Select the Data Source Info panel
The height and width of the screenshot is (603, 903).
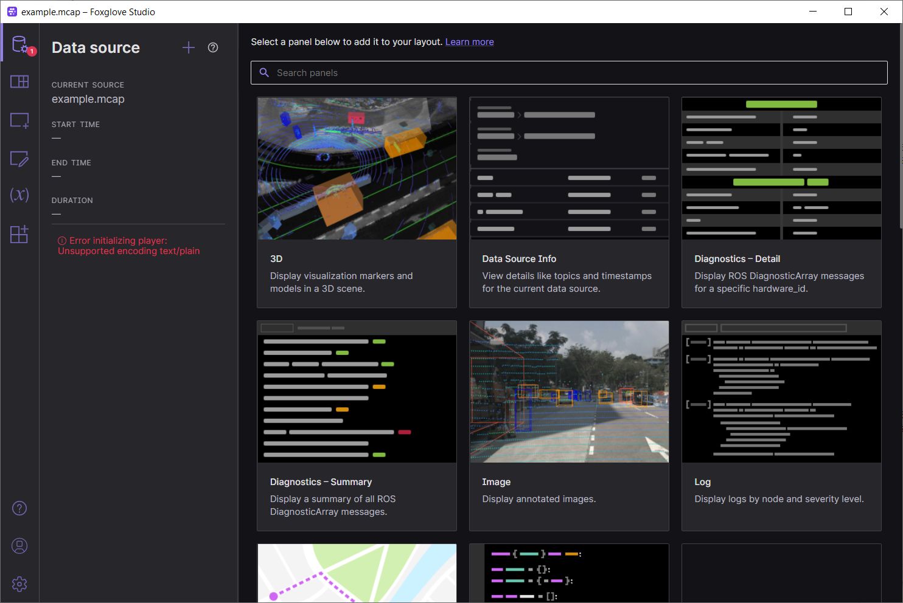569,201
